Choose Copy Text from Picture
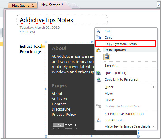Screen dimensions: 161x139 point(126,44)
